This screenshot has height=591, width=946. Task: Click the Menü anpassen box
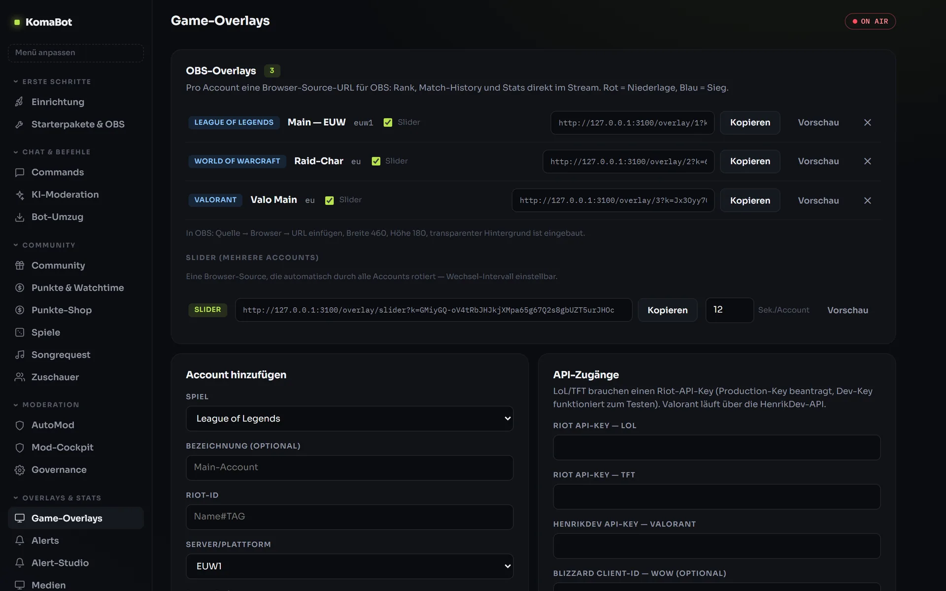(x=76, y=53)
